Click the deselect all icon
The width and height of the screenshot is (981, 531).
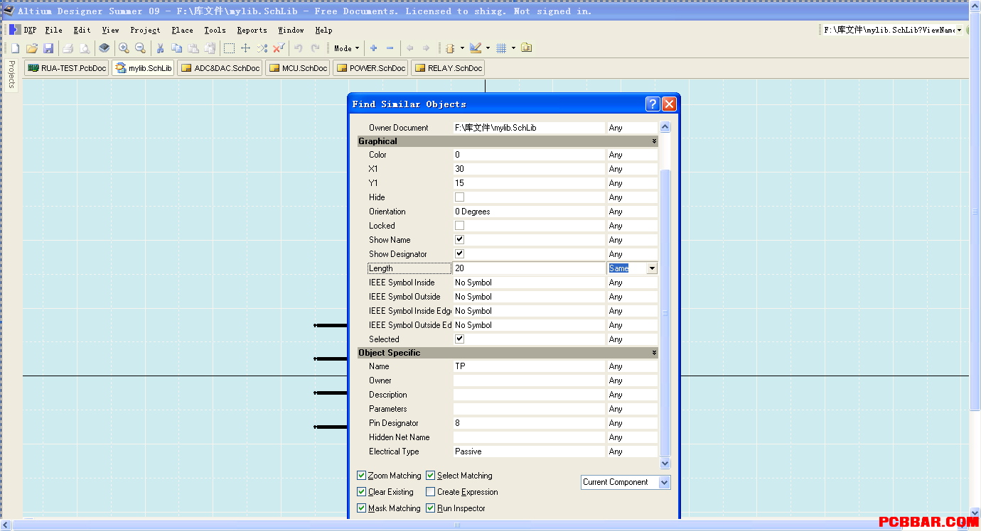262,48
